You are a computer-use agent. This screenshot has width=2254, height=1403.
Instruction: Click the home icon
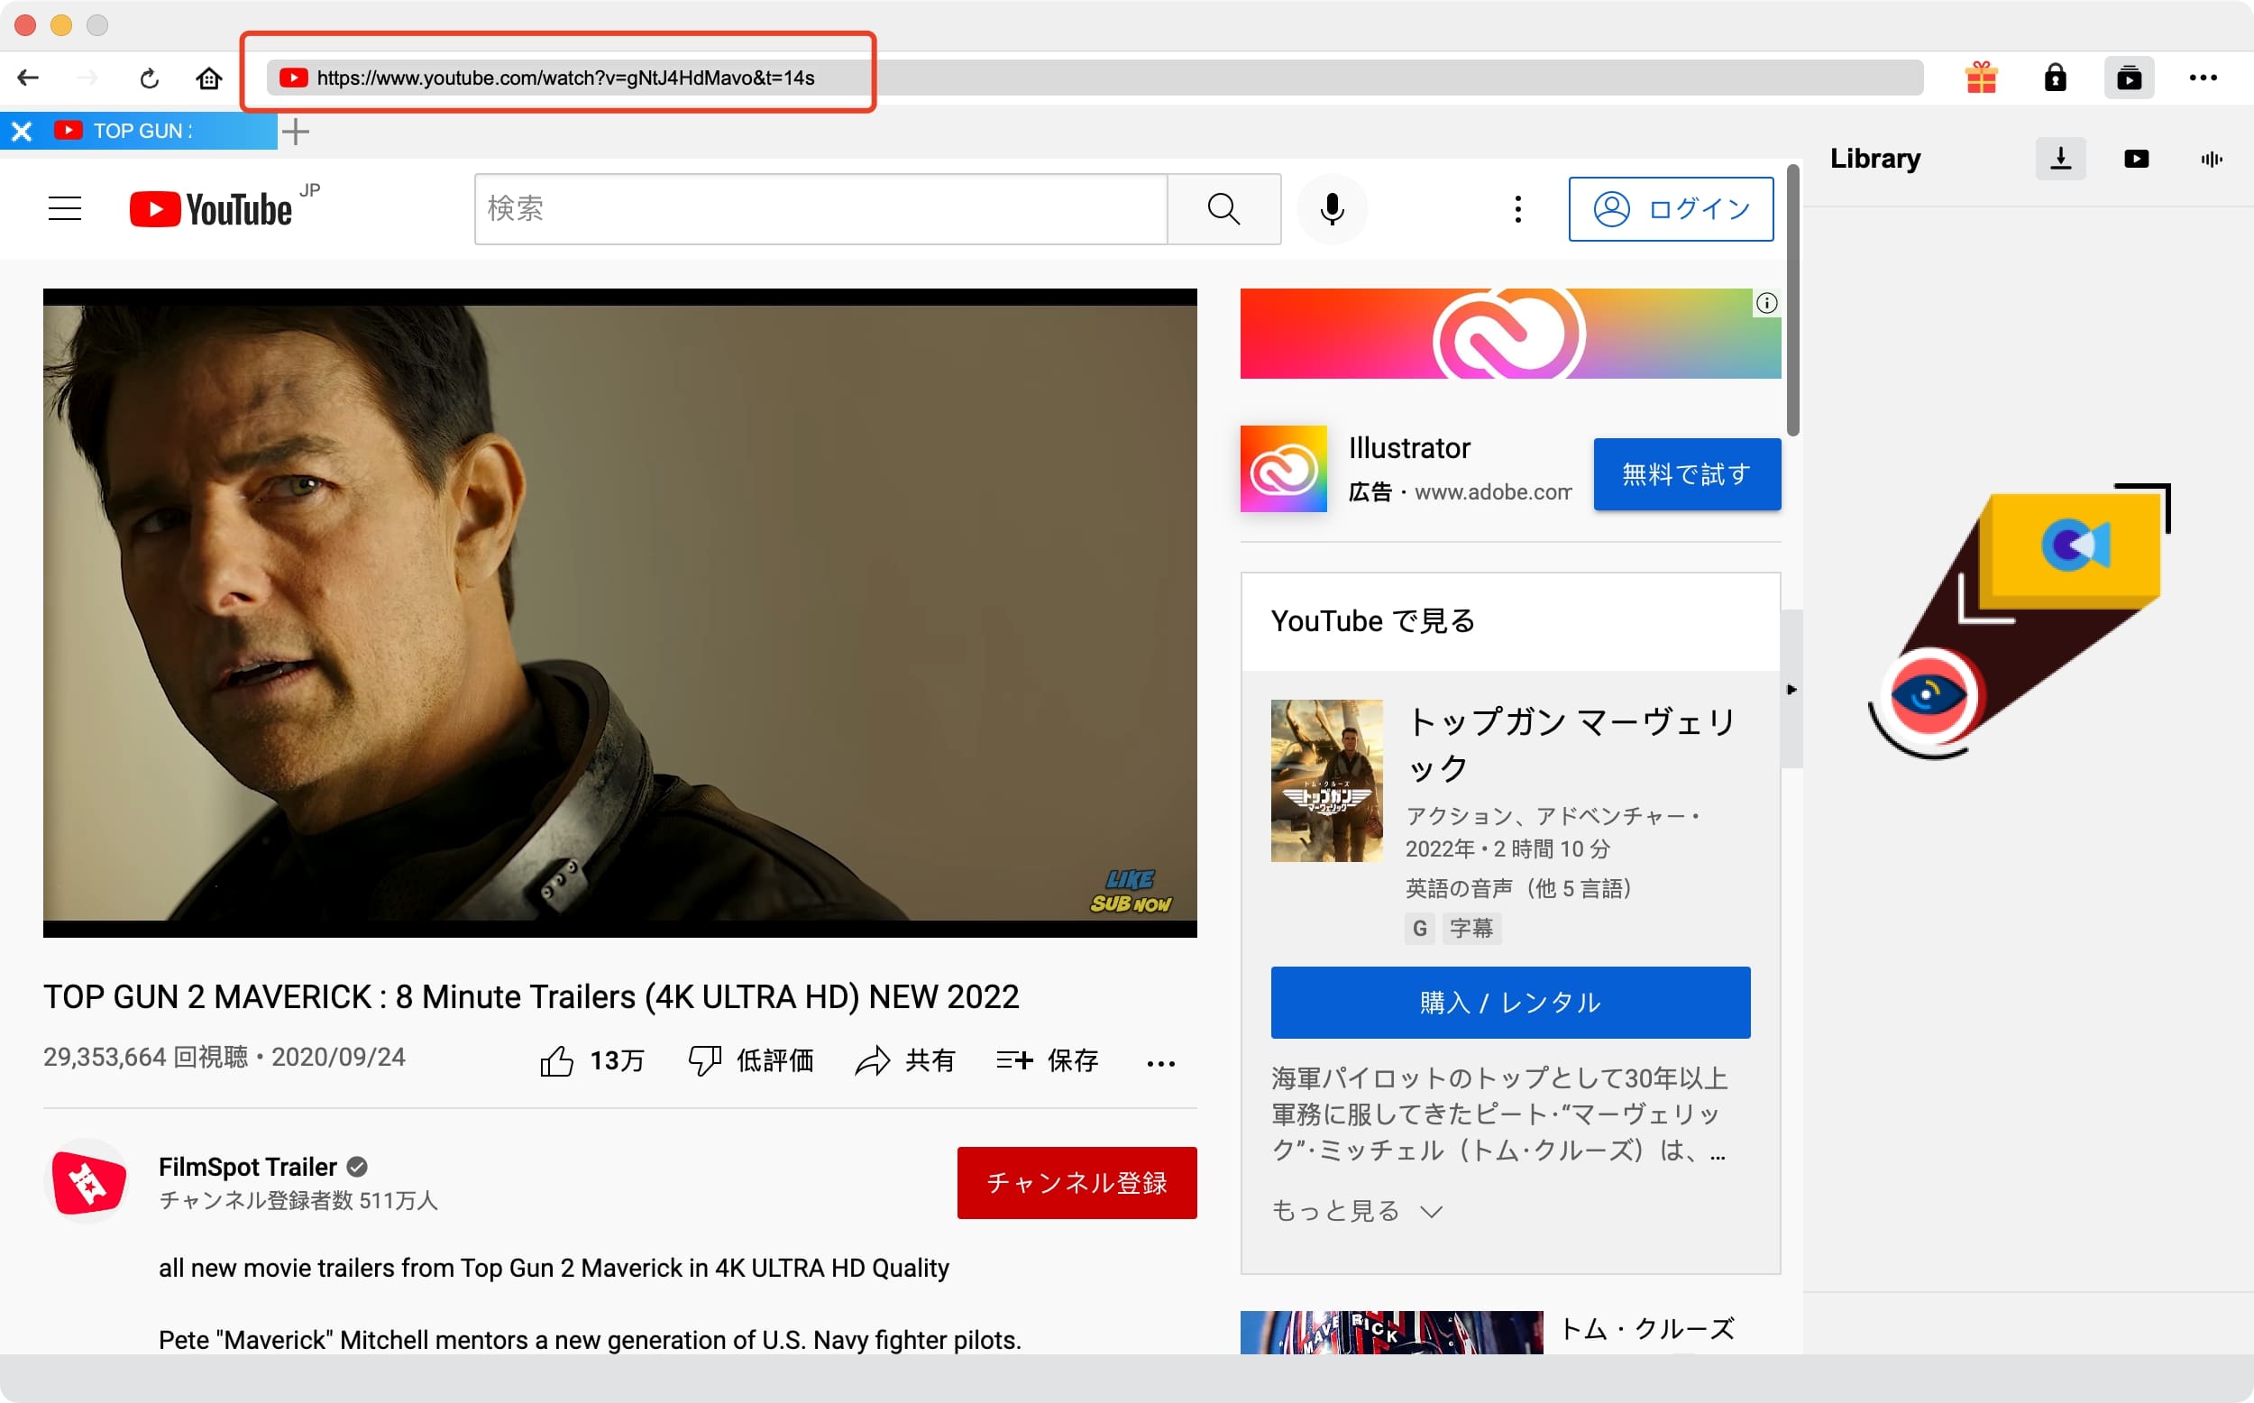pos(208,78)
